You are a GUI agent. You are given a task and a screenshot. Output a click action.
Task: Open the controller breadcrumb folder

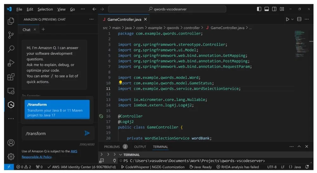(x=191, y=28)
